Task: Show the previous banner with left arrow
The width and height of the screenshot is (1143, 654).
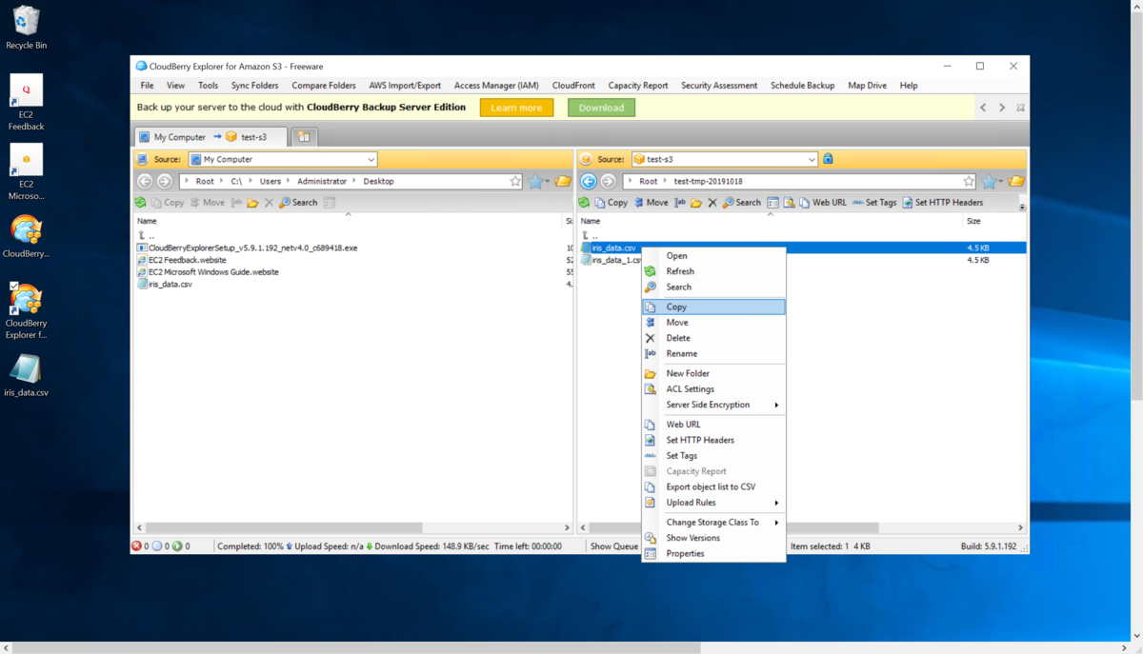Action: (x=983, y=108)
